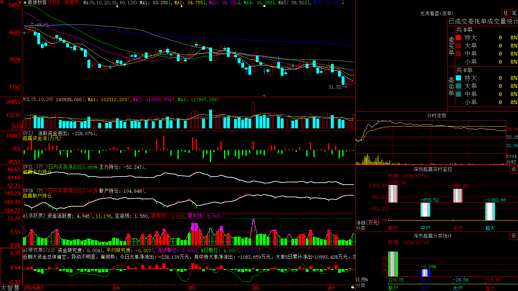Image resolution: width=518 pixels, height=291 pixels.
Task: Click the star icon before 鼎捷数智
Action: (25, 3)
